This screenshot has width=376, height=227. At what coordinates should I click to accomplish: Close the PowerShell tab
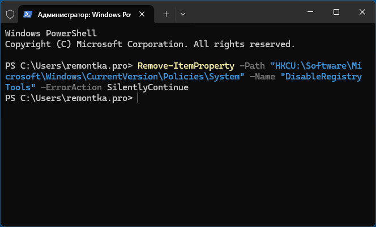[142, 14]
